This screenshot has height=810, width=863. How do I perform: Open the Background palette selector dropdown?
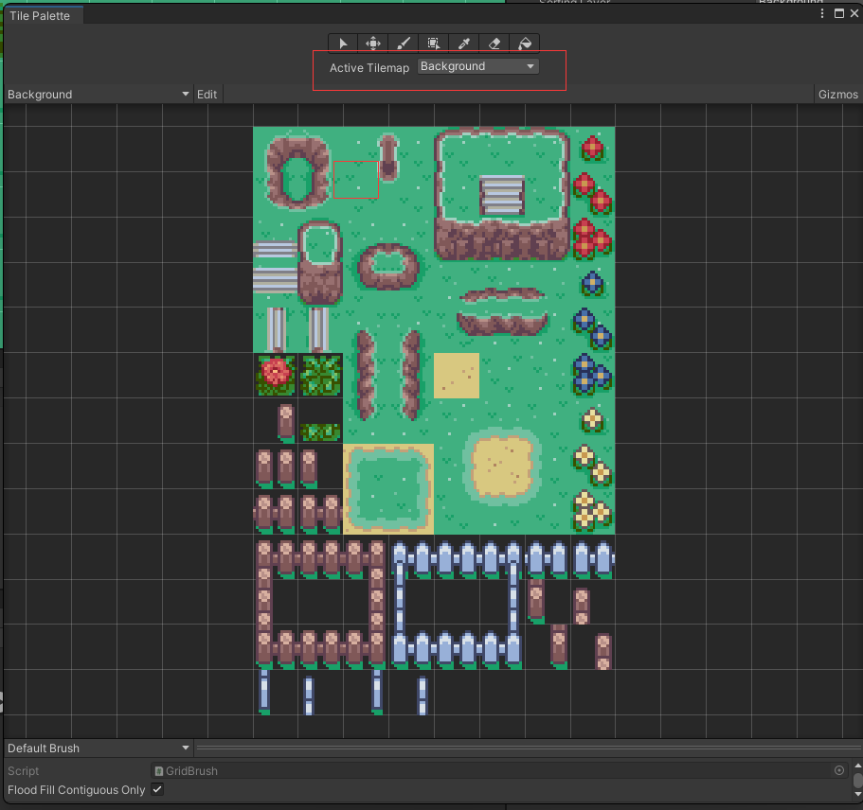pos(98,95)
